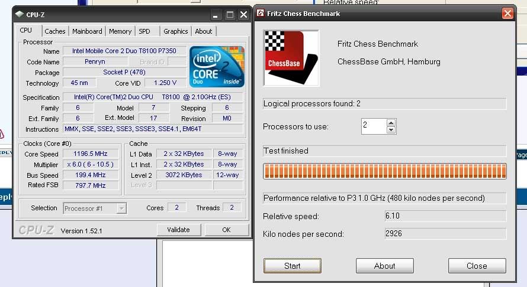
Task: Maximize the CPU-Z window
Action: click(x=230, y=15)
